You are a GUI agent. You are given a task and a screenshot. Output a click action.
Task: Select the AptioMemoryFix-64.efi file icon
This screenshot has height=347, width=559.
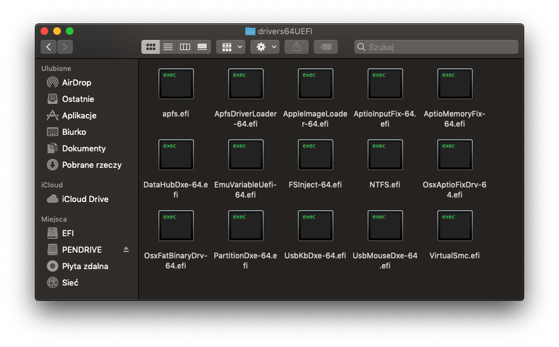point(455,84)
